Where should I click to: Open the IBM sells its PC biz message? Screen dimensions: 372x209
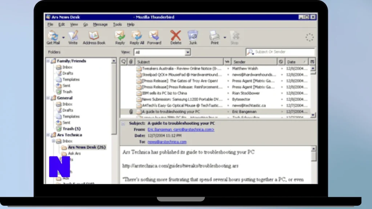pos(164,93)
